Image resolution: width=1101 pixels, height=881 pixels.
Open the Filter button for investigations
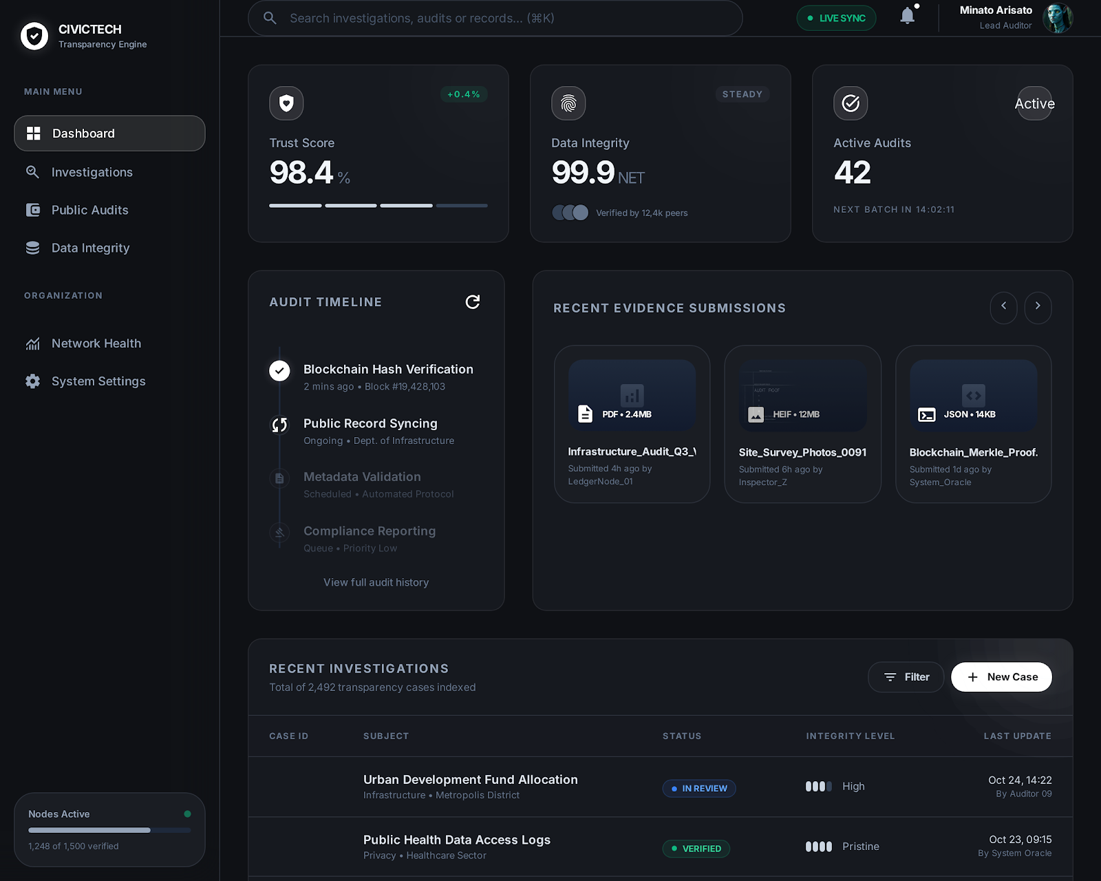[x=906, y=677]
